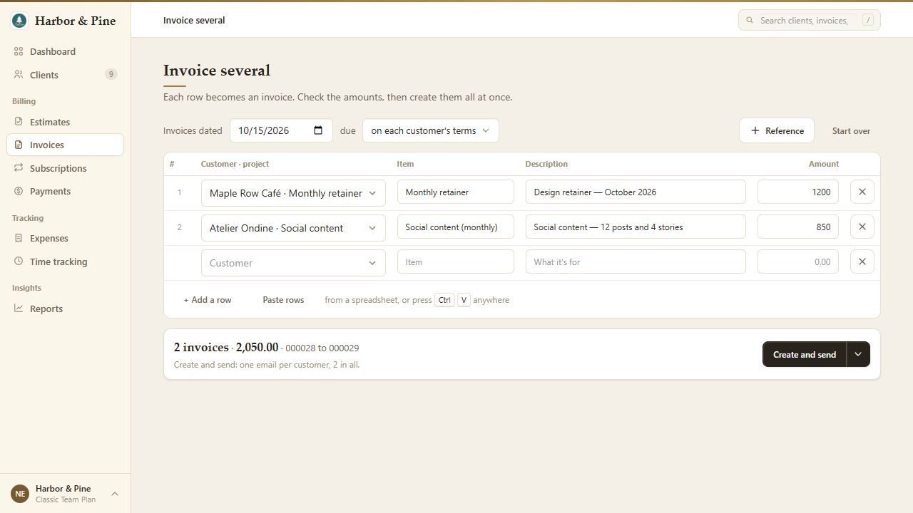The height and width of the screenshot is (513, 913).
Task: Click the What it's for field
Action: pos(636,261)
